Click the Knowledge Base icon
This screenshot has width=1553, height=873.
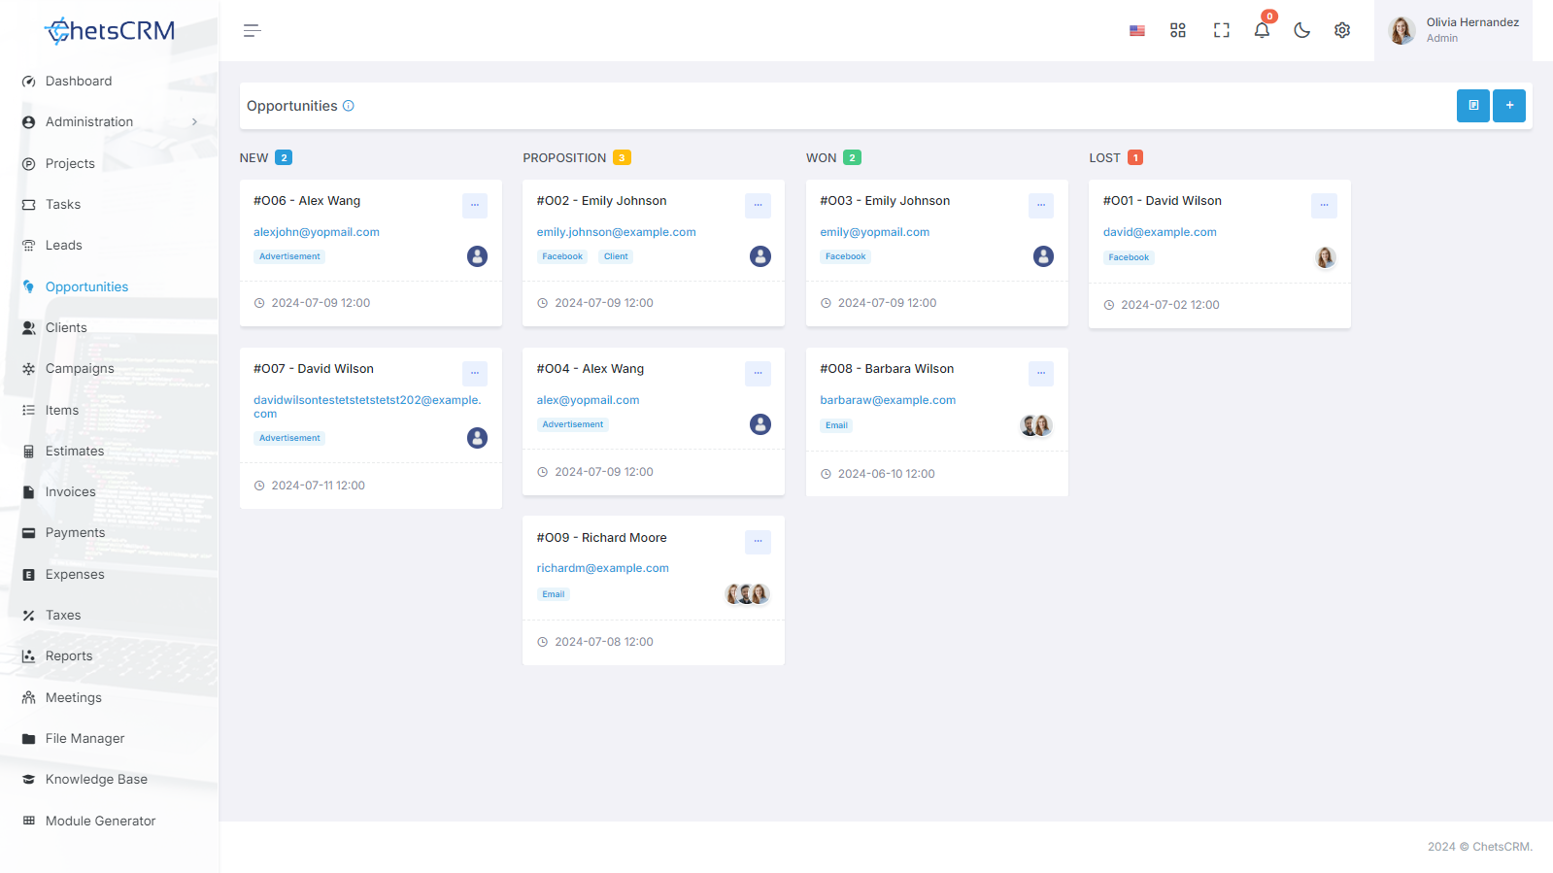click(x=28, y=780)
